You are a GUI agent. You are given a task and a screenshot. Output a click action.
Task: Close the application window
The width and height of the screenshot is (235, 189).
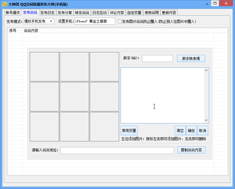pos(226,3)
